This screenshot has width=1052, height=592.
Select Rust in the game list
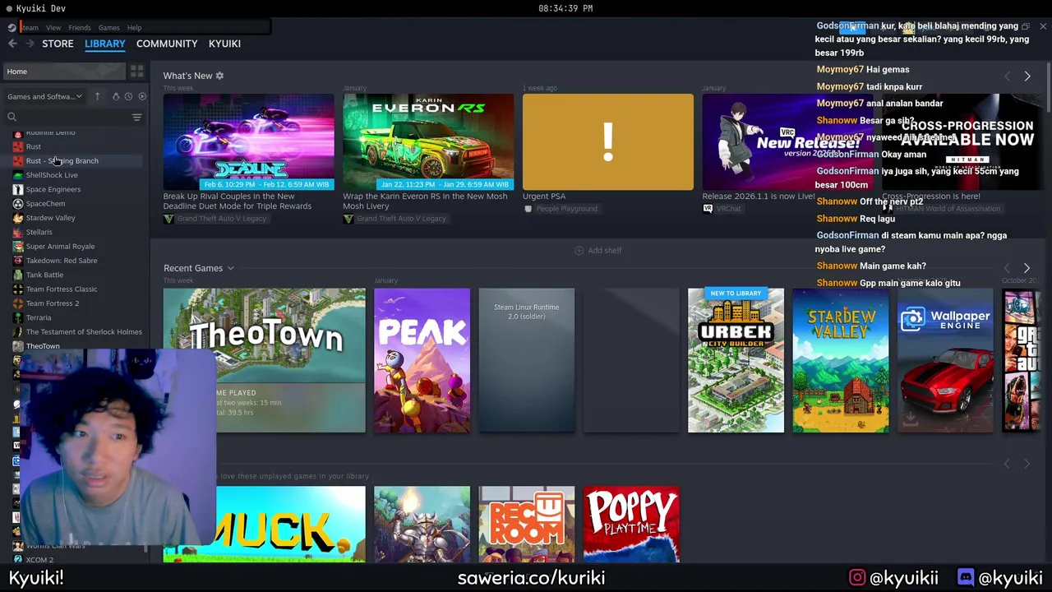tap(33, 146)
